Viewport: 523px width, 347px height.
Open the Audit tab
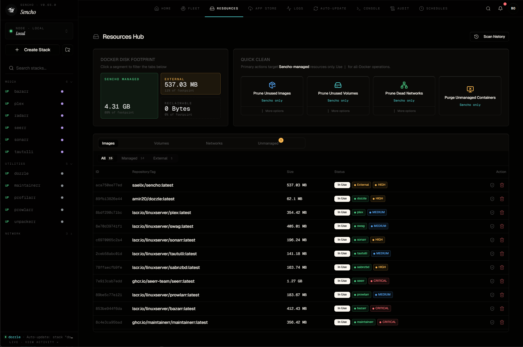click(x=400, y=9)
